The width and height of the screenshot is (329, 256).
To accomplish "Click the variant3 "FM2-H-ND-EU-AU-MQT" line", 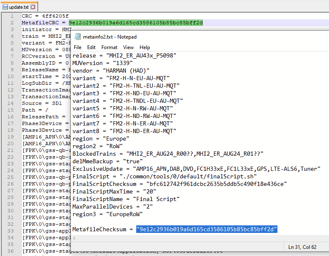I will 124,93.
